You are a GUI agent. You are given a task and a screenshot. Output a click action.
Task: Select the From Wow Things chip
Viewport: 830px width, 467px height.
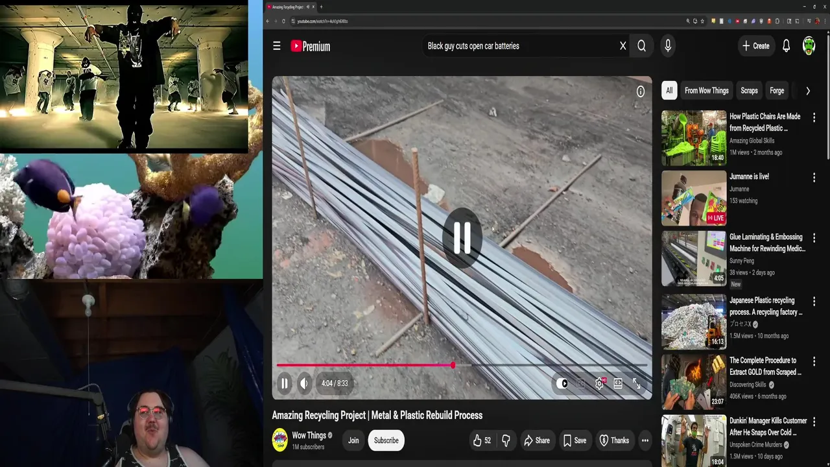pyautogui.click(x=706, y=91)
